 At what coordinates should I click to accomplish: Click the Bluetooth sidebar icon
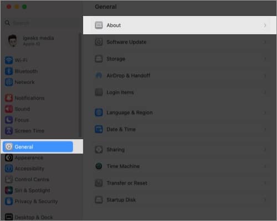(x=9, y=71)
